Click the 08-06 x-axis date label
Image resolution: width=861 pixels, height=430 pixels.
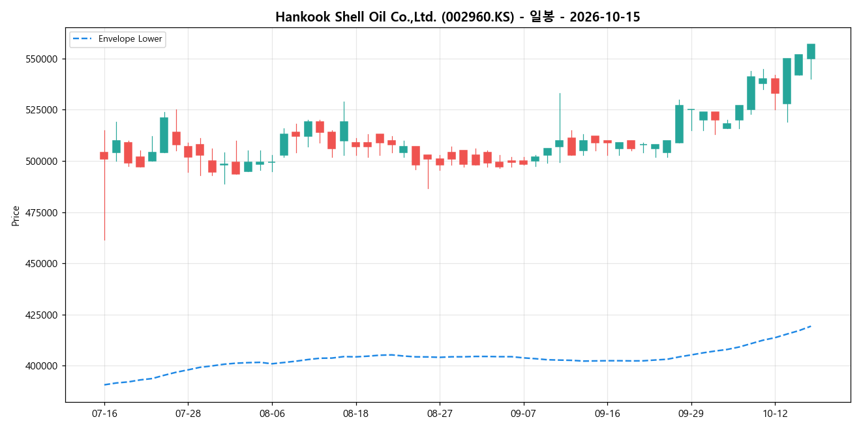click(272, 414)
